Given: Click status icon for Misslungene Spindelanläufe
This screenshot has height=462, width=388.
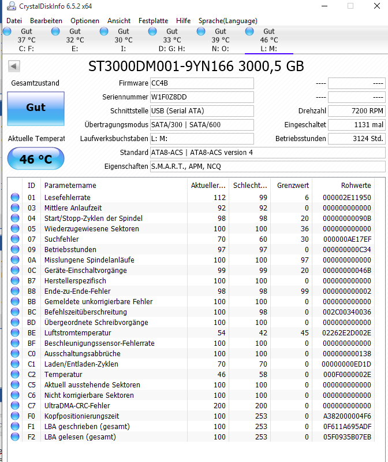Looking at the screenshot, I should click(15, 260).
